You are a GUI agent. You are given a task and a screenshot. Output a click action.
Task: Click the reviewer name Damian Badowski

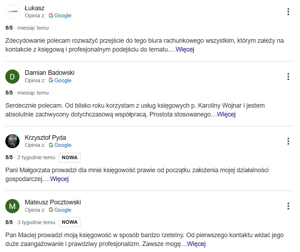click(50, 73)
